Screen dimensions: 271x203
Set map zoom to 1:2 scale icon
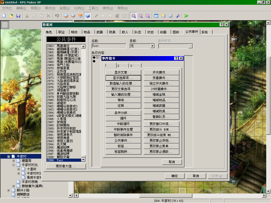pos(141,16)
